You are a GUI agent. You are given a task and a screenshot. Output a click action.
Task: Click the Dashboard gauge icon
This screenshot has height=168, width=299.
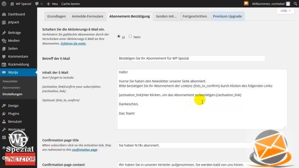click(x=4, y=14)
